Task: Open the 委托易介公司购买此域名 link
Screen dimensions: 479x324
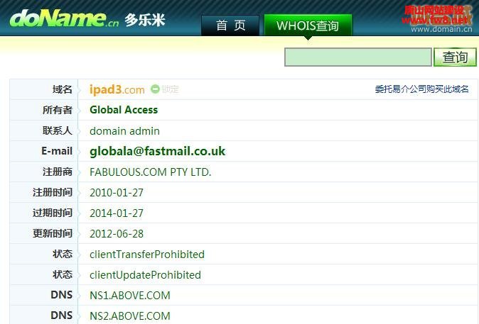Action: coord(421,89)
